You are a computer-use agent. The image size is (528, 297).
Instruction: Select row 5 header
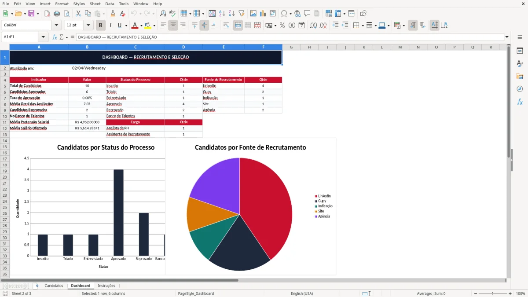point(5,86)
